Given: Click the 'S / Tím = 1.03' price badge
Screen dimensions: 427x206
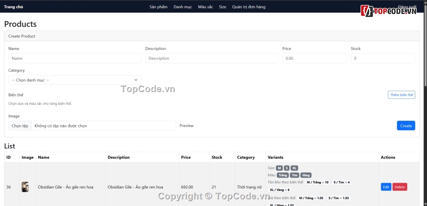Looking at the screenshot, I should (x=338, y=198).
